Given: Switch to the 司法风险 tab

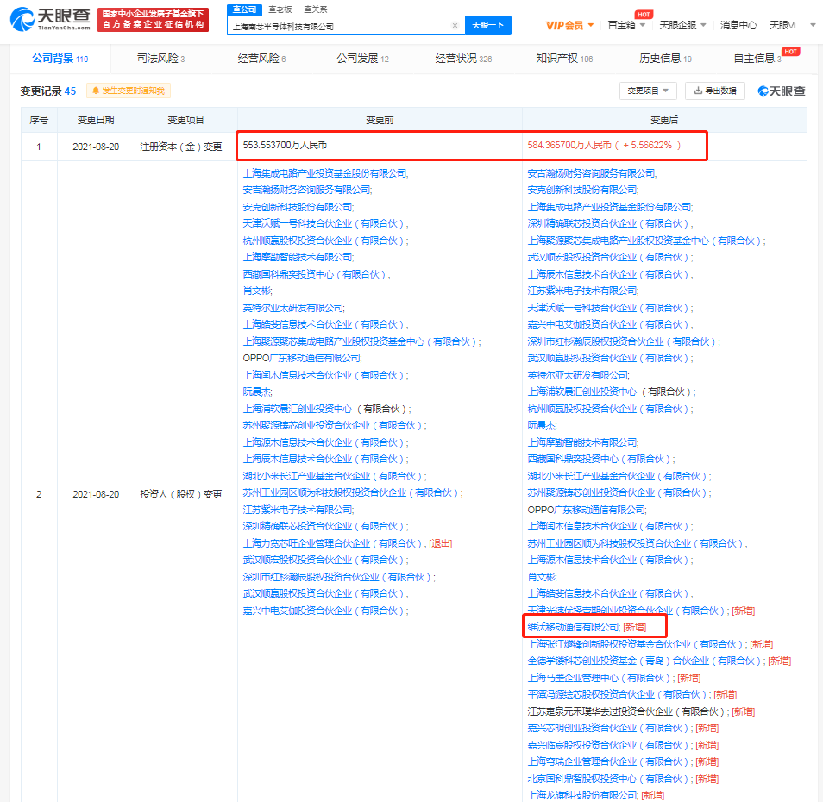Looking at the screenshot, I should (160, 59).
